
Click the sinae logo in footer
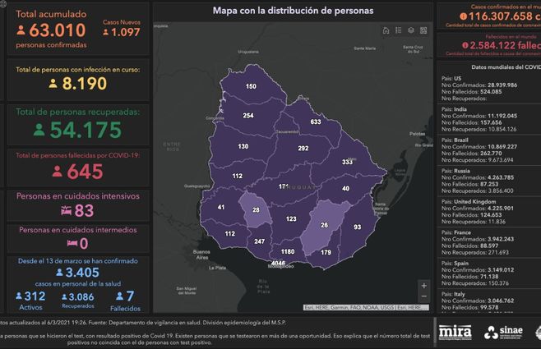click(505, 331)
